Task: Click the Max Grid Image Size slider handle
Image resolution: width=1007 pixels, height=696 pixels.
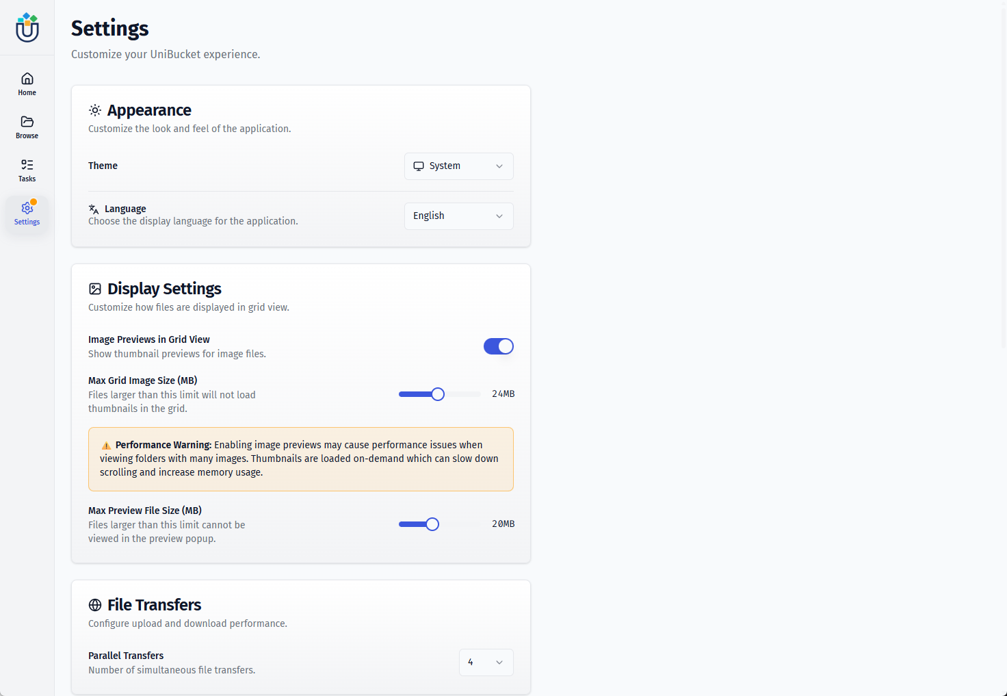Action: 438,394
